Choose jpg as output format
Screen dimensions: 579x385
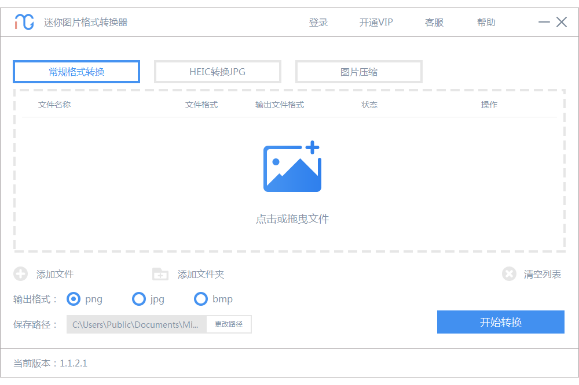[139, 299]
